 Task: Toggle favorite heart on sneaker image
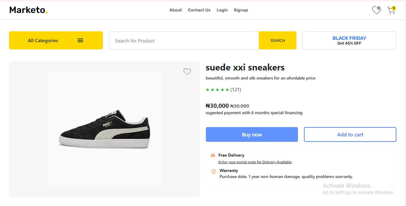(187, 72)
